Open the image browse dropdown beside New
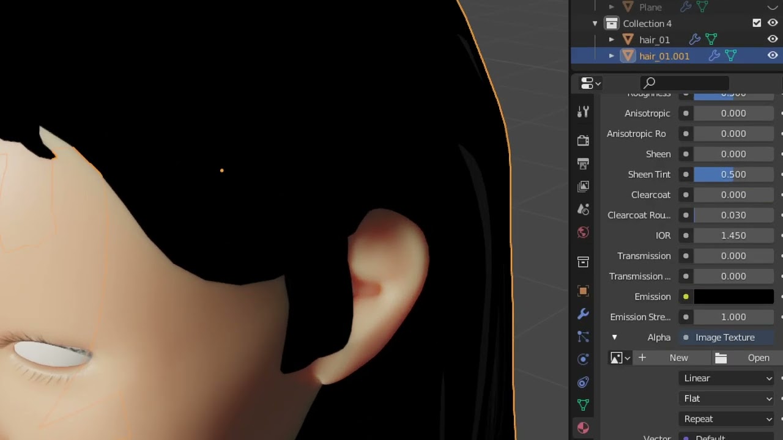The image size is (783, 440). 620,358
